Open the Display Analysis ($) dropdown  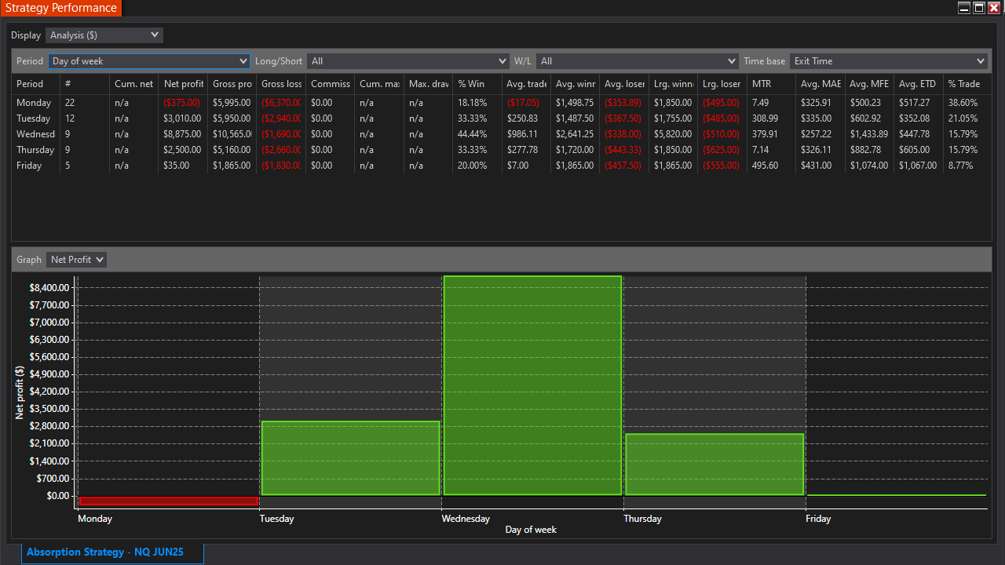point(104,35)
